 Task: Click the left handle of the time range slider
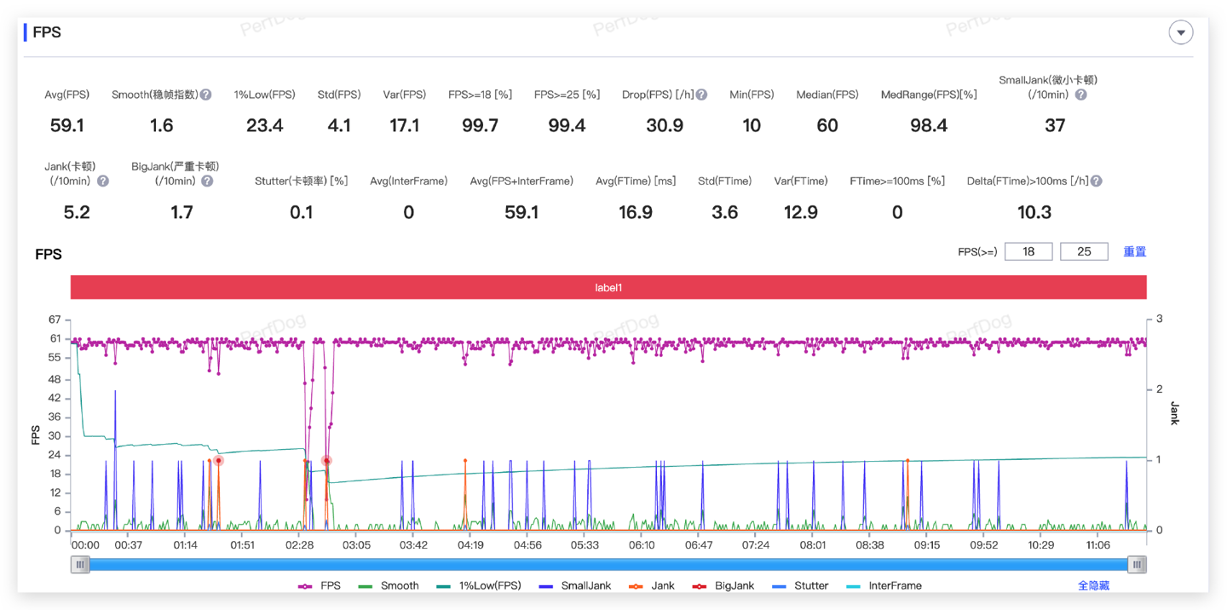click(x=80, y=564)
